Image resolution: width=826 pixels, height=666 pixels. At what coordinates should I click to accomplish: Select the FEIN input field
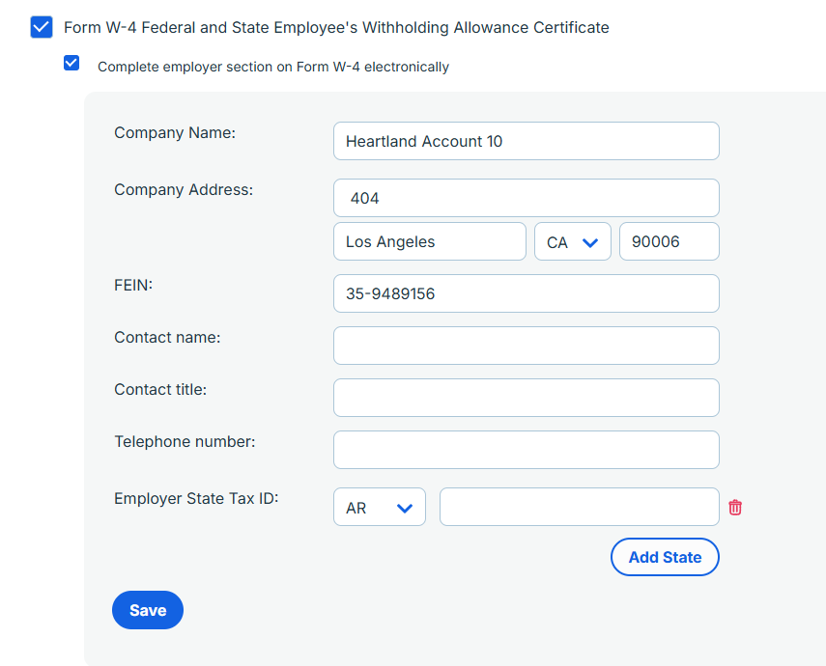pyautogui.click(x=527, y=293)
